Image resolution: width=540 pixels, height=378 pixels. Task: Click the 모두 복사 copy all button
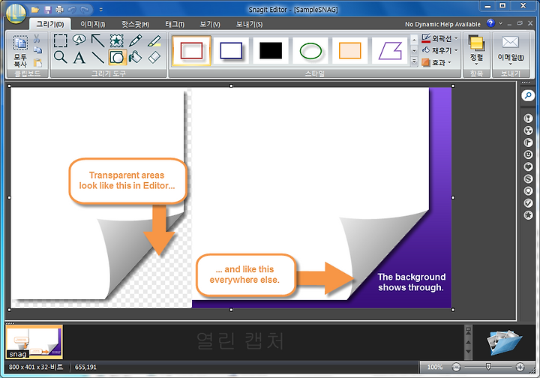point(20,51)
